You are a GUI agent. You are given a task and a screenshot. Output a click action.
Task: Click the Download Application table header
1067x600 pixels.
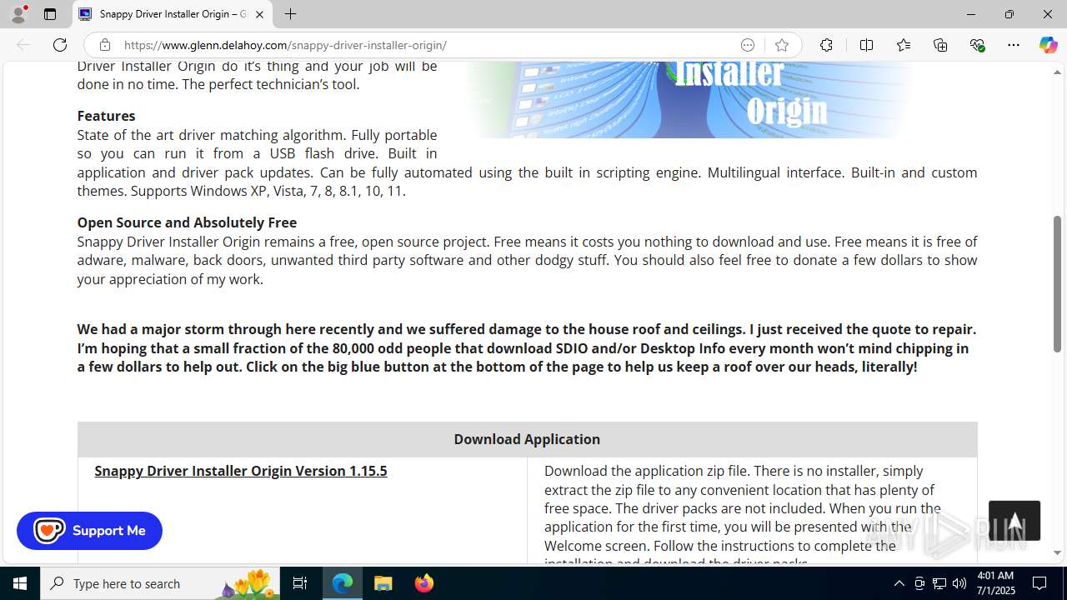(x=527, y=439)
